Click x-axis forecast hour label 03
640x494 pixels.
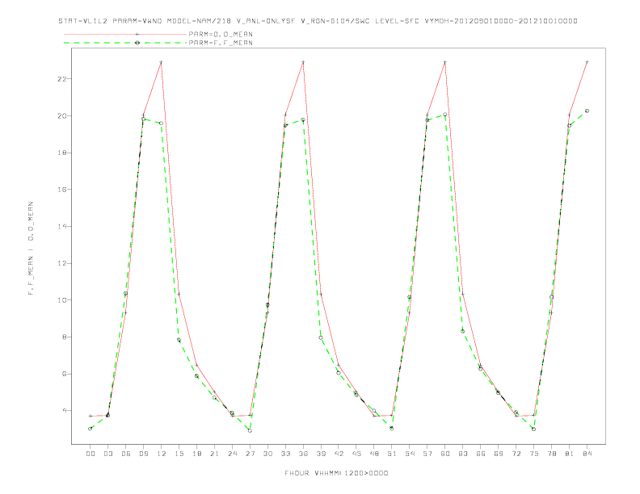click(107, 454)
